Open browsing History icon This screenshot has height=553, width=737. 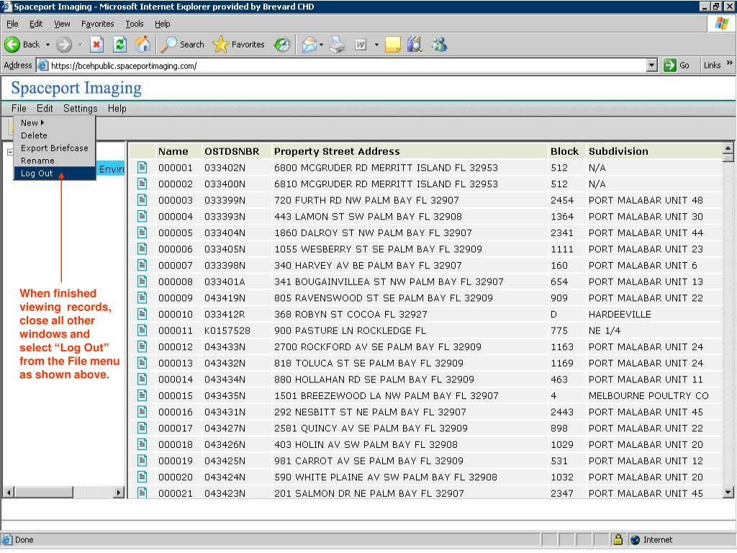pyautogui.click(x=282, y=45)
